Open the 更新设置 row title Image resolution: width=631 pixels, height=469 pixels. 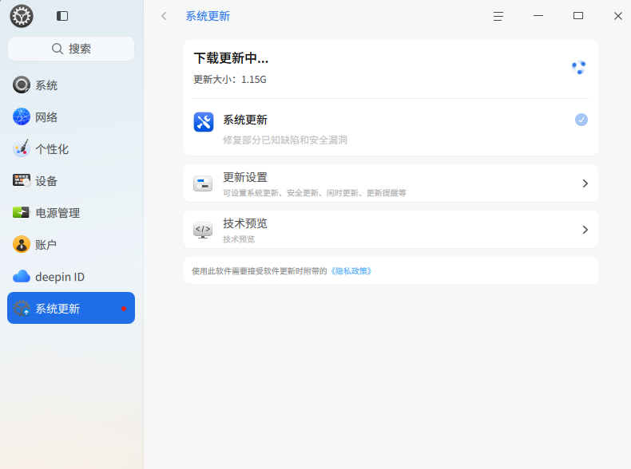(245, 177)
